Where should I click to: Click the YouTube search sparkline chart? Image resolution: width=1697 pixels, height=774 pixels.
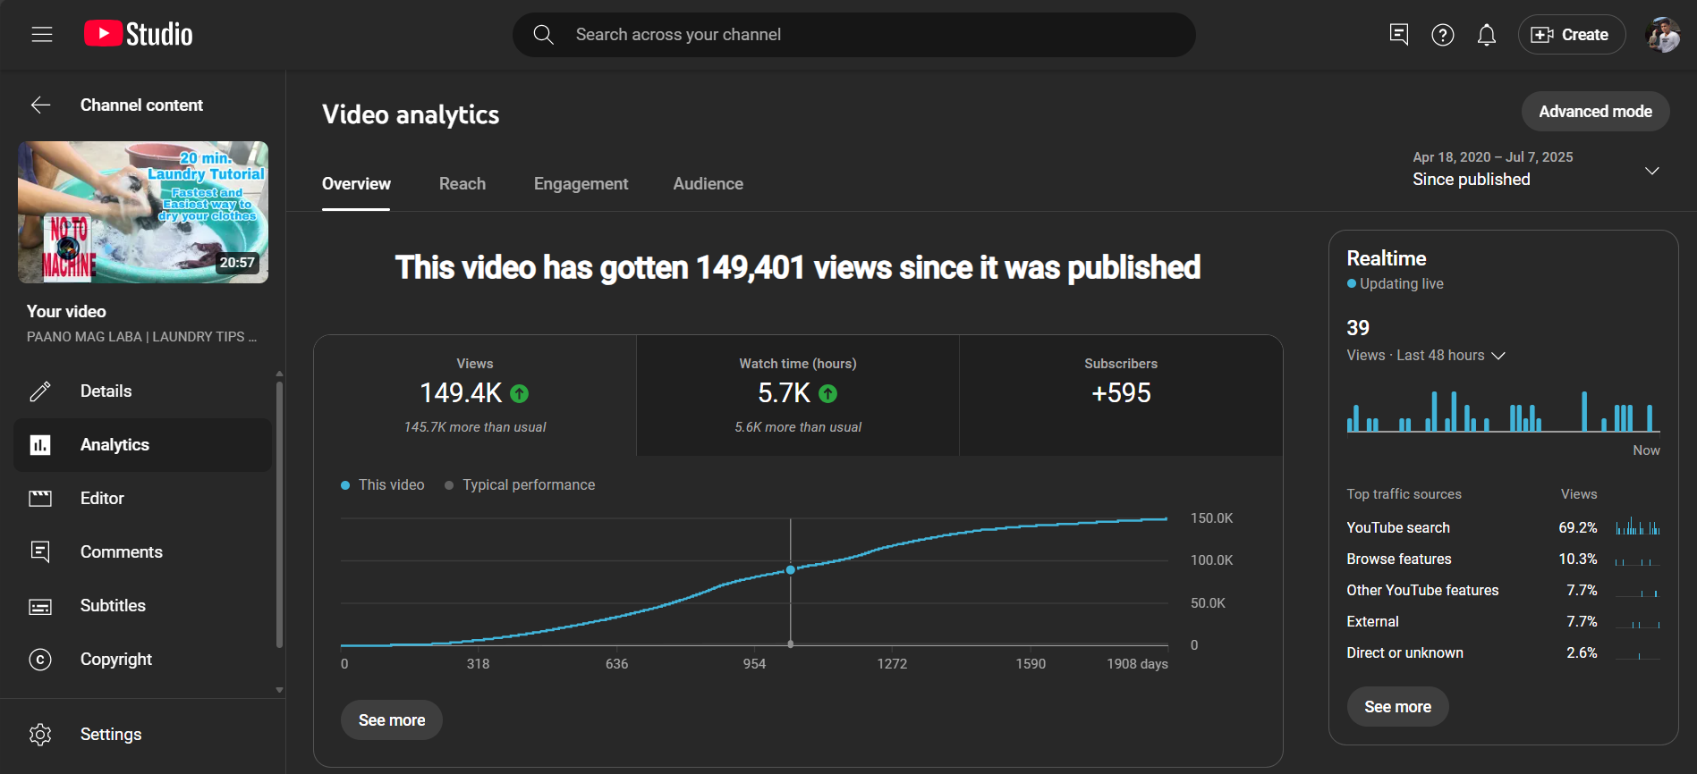1637,526
